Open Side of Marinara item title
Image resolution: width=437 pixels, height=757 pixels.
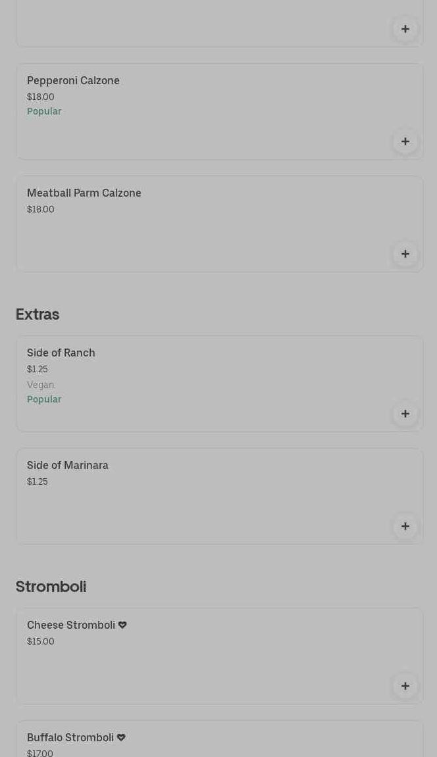[67, 465]
